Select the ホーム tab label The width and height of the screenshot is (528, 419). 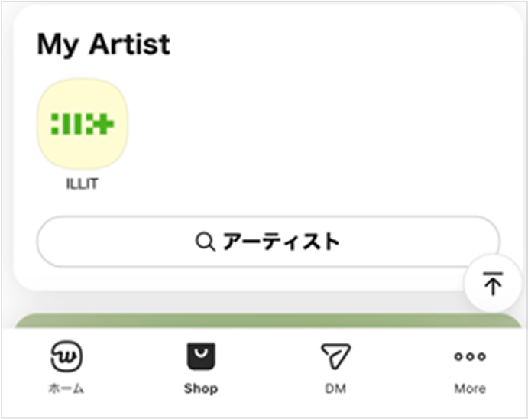click(66, 388)
